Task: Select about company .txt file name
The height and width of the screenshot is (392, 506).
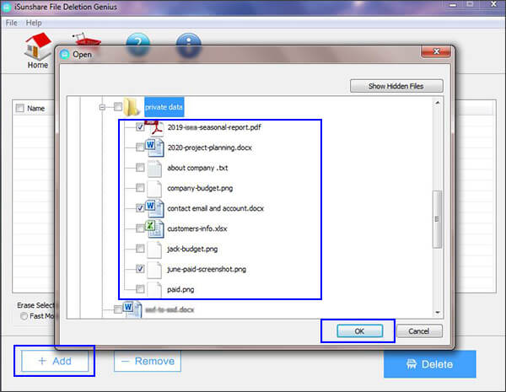Action: pos(197,168)
